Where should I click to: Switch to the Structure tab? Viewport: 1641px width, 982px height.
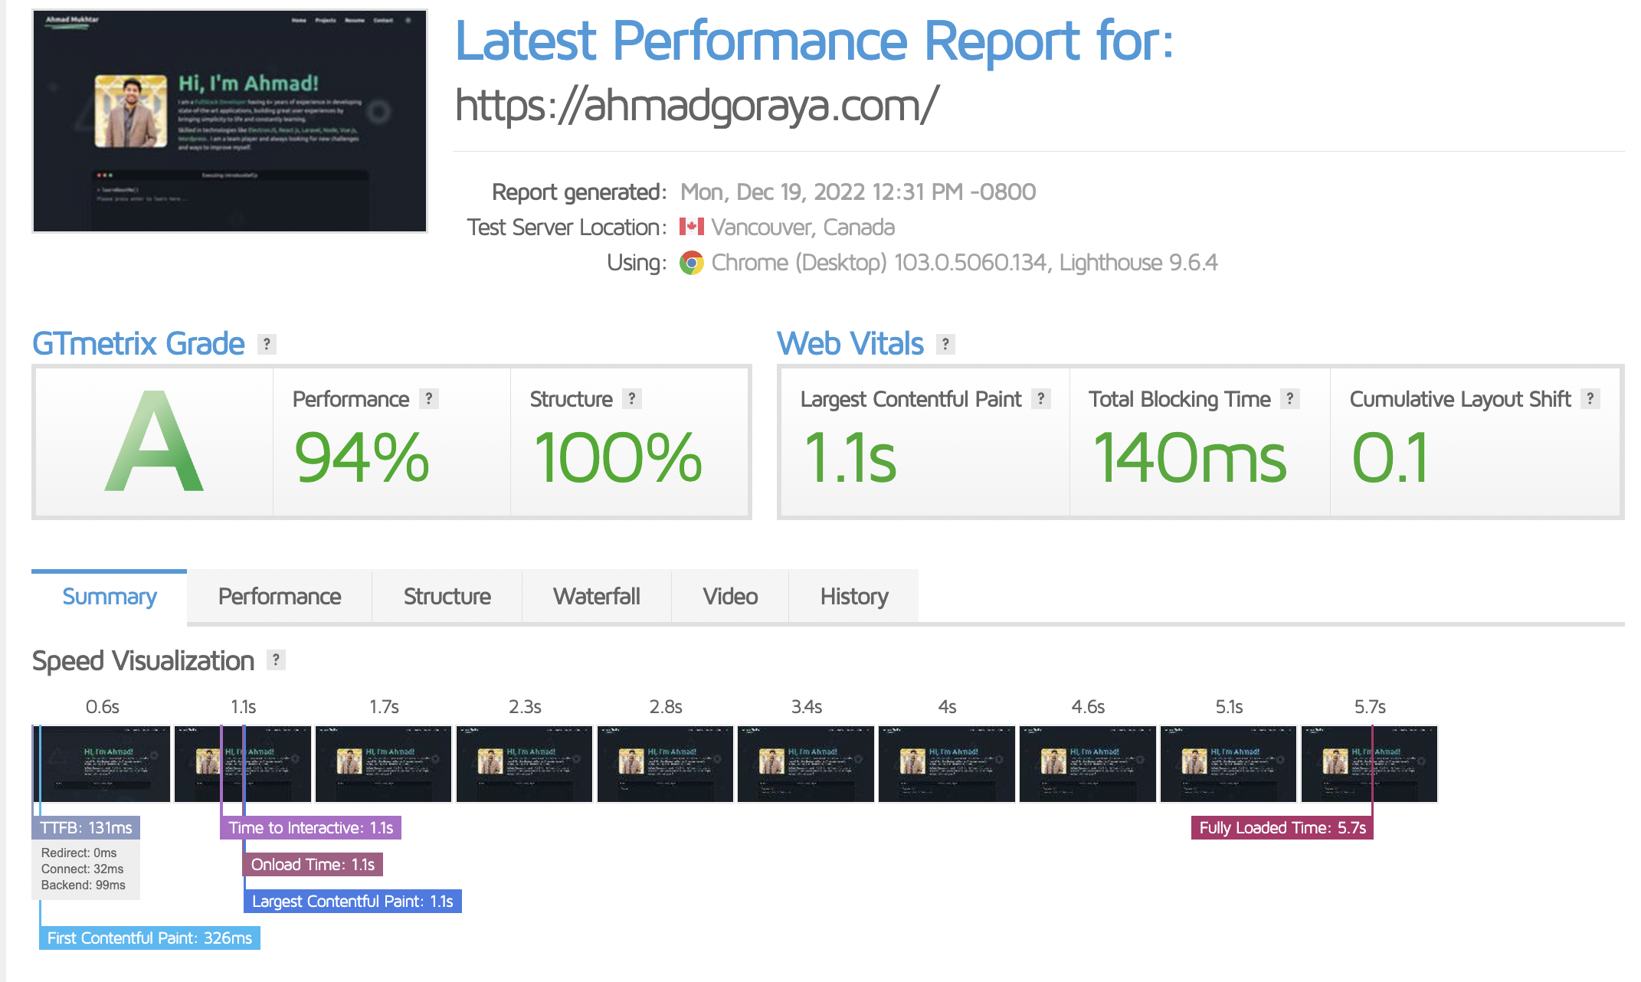(x=447, y=597)
